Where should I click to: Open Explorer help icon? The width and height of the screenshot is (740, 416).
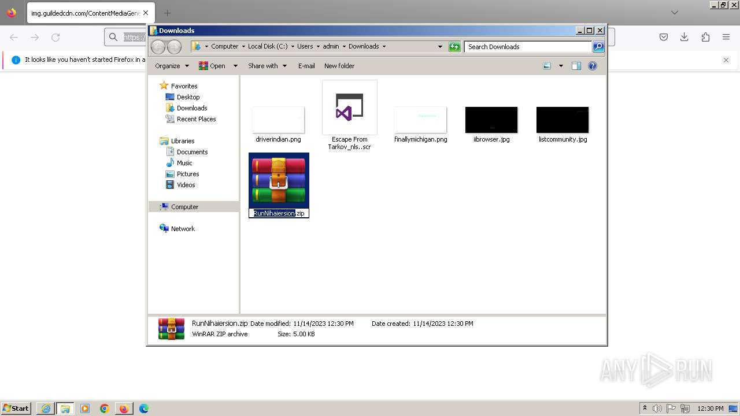(593, 66)
